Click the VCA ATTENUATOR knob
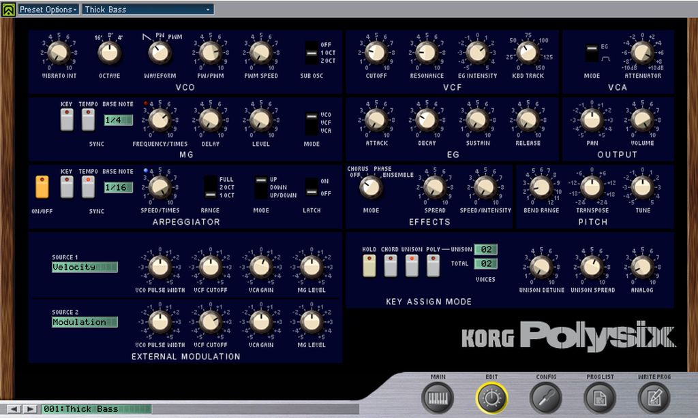This screenshot has width=698, height=418. [642, 52]
